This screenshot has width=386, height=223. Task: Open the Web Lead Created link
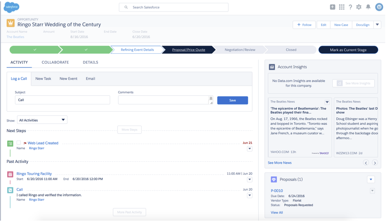43,143
